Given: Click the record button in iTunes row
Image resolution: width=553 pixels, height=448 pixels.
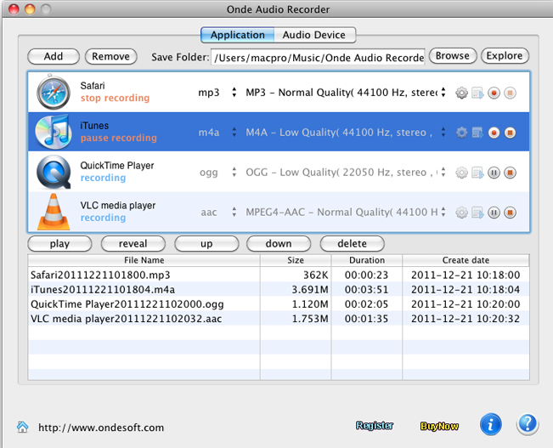Looking at the screenshot, I should point(494,133).
